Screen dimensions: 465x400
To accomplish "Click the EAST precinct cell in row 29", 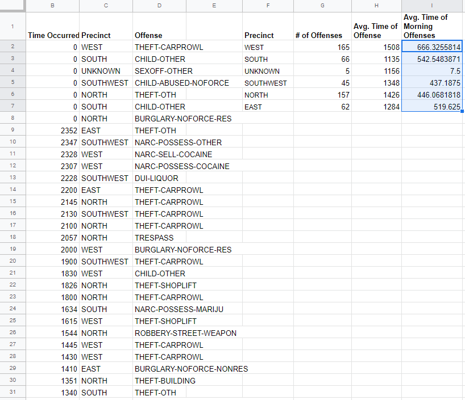I will pos(106,368).
